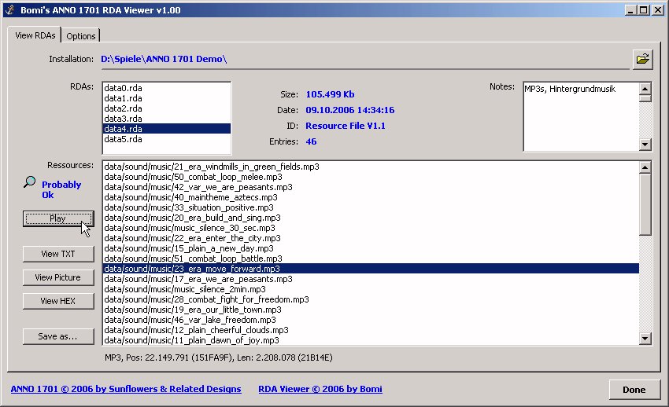Screen dimensions: 669x407
Task: Select data0.rda in the RDAs list
Action: click(124, 87)
